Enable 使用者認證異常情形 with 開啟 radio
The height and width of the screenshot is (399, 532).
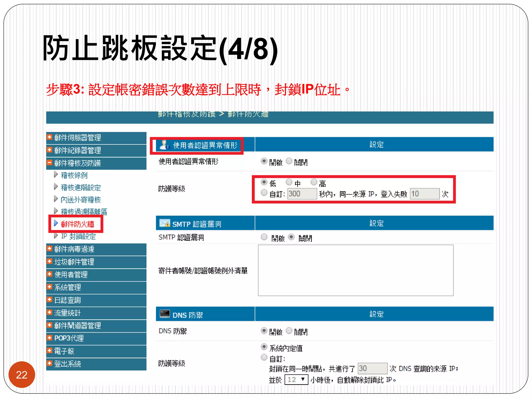[264, 161]
